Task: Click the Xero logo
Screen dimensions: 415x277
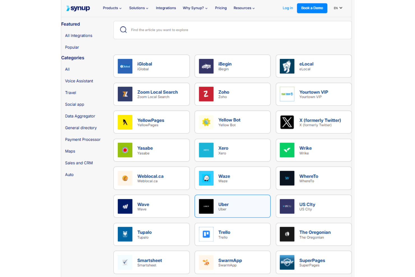Action: pyautogui.click(x=206, y=150)
